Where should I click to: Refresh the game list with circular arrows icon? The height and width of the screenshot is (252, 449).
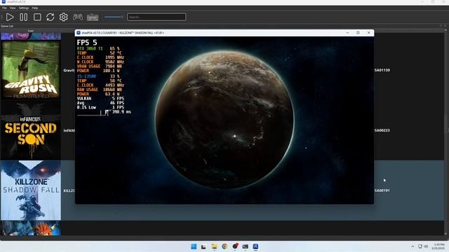(51, 17)
